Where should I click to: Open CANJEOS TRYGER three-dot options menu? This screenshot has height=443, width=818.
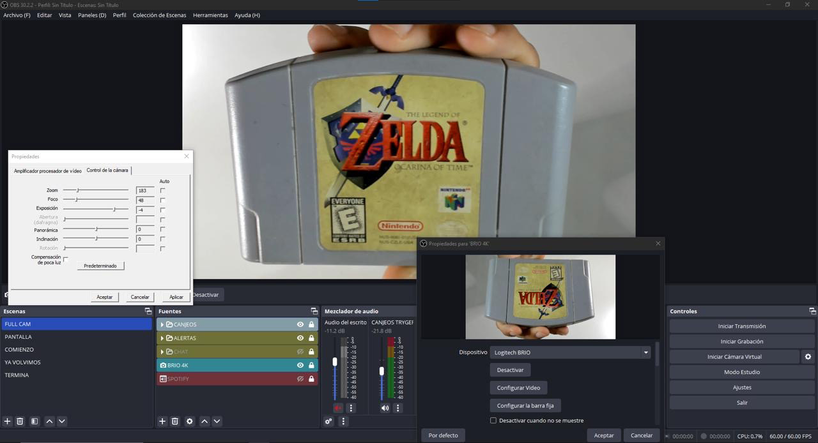tap(397, 408)
